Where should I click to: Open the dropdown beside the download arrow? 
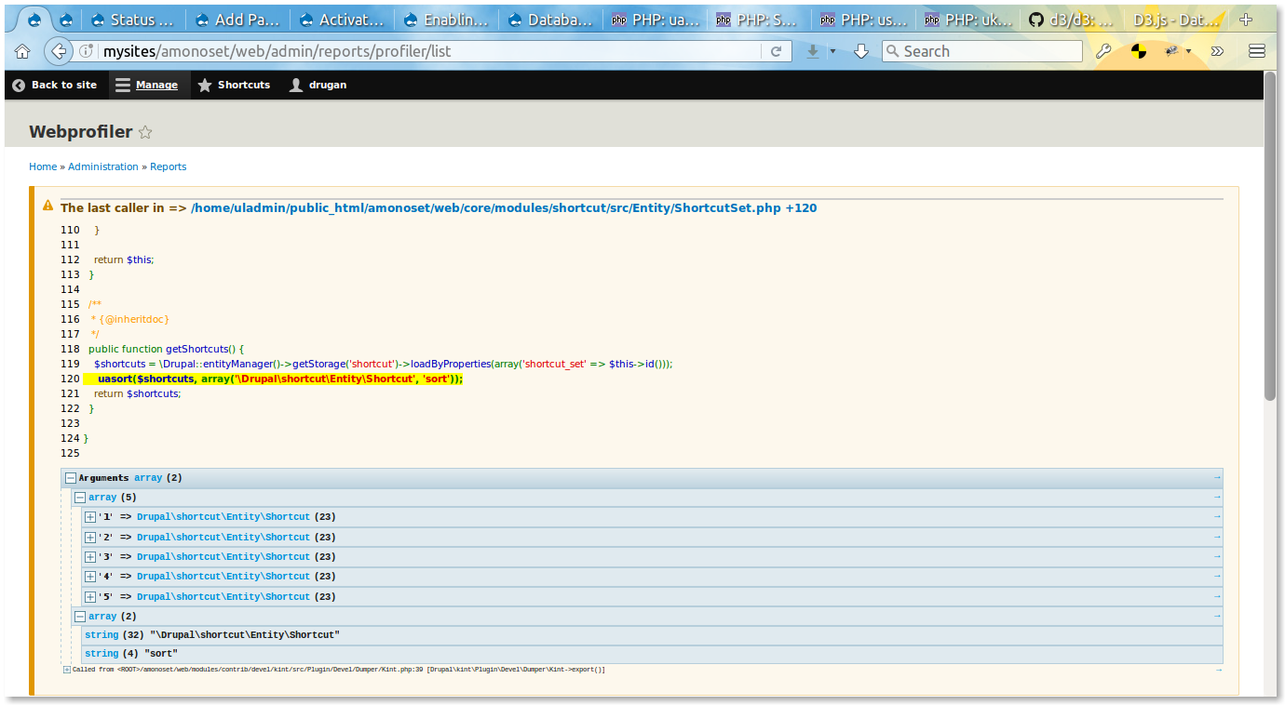(x=832, y=51)
